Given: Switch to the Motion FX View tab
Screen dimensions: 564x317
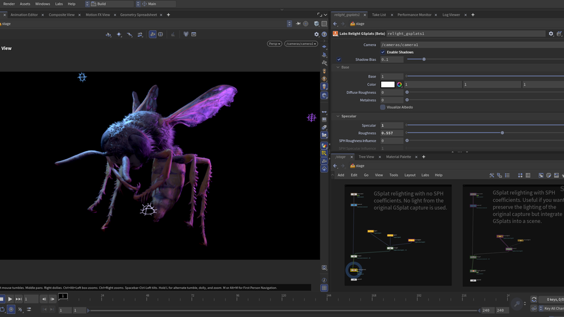Looking at the screenshot, I should (x=98, y=15).
